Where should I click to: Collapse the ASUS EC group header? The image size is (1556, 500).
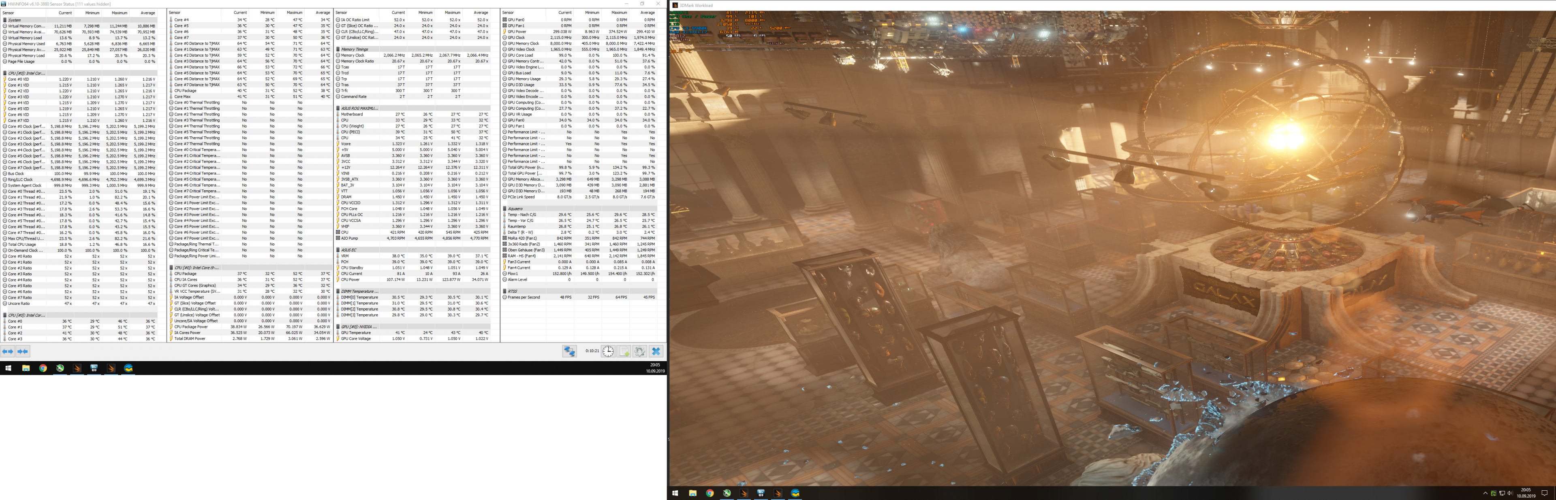(348, 250)
